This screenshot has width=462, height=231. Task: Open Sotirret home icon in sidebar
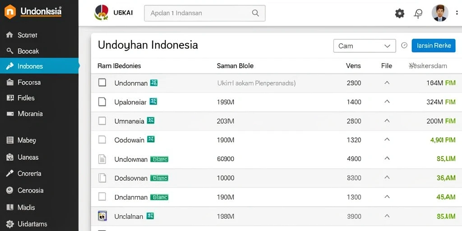point(9,35)
